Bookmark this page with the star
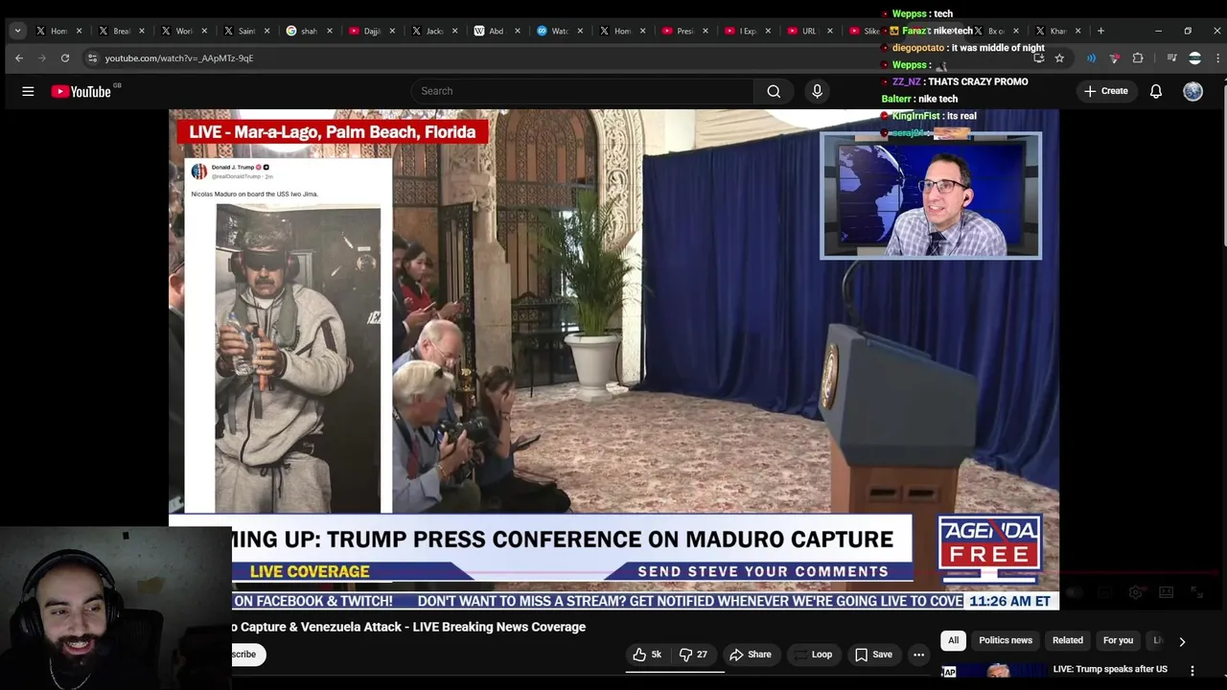This screenshot has height=690, width=1227. coord(1059,58)
